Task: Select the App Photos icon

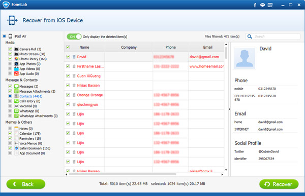Action: (x=17, y=64)
